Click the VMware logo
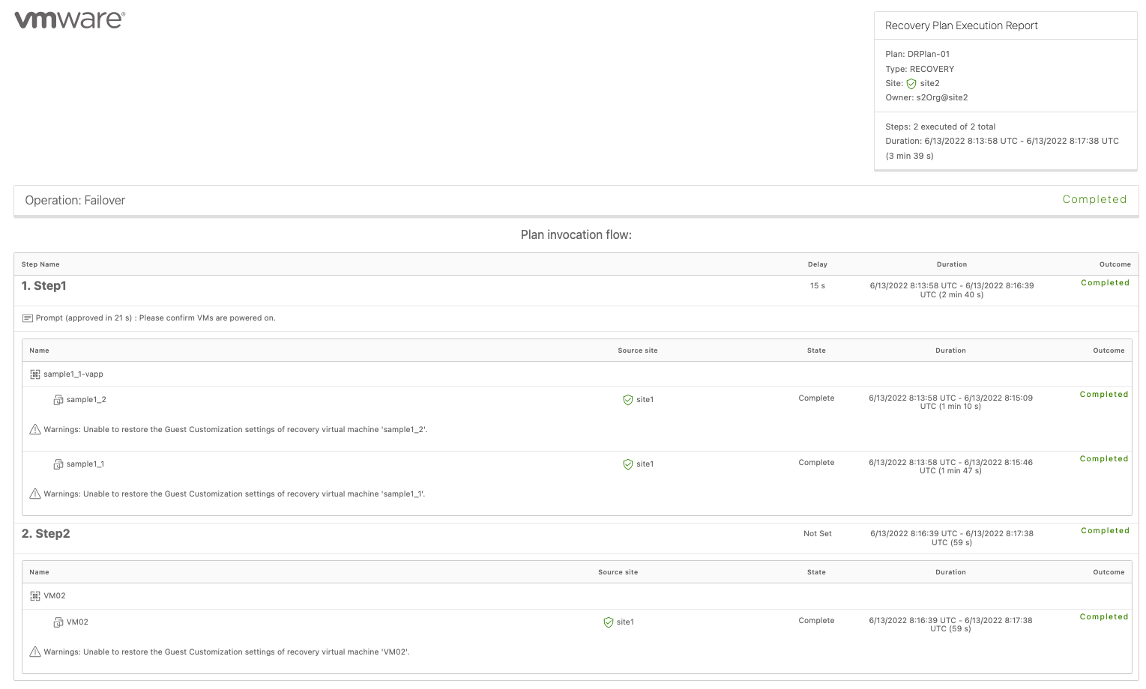1146x689 pixels. point(70,19)
